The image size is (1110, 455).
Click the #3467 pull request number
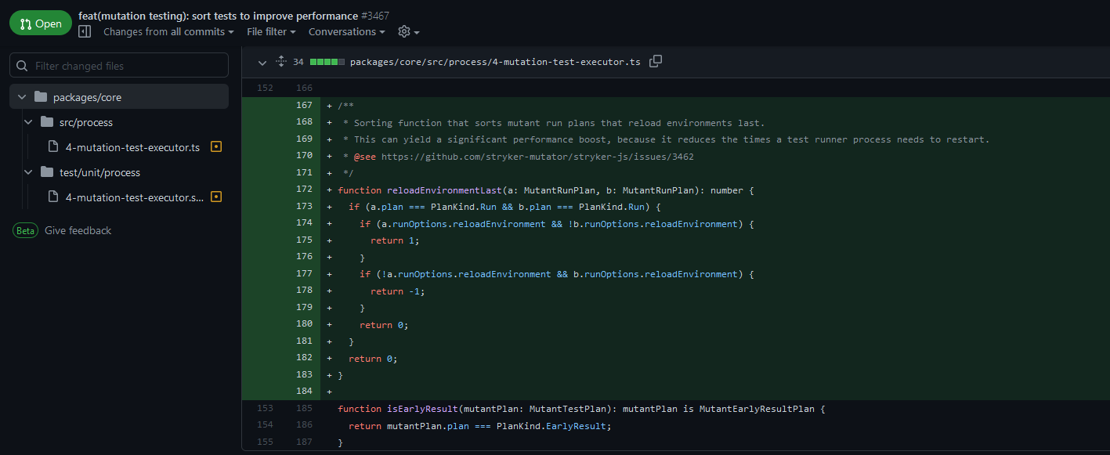(375, 16)
